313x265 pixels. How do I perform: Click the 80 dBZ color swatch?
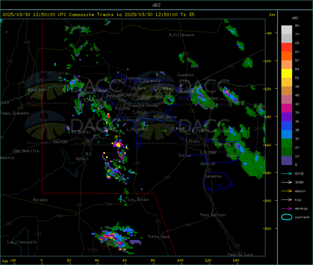click(287, 30)
